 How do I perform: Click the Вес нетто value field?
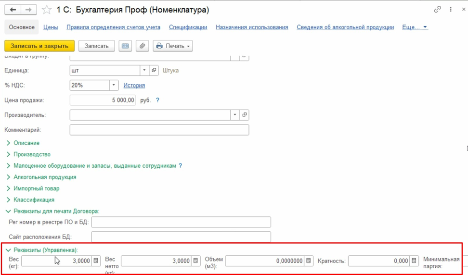156,261
